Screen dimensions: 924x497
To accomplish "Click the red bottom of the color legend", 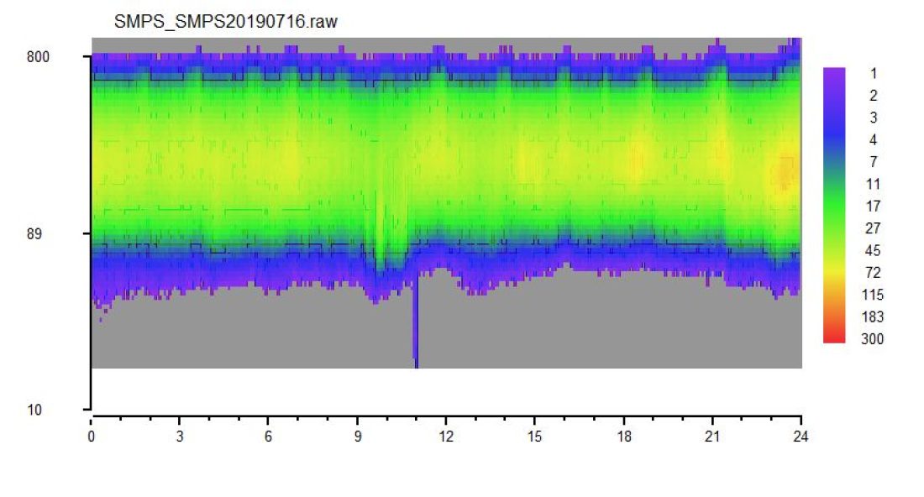I will coord(834,337).
